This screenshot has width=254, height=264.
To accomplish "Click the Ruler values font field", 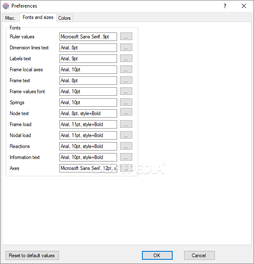I will (88, 37).
